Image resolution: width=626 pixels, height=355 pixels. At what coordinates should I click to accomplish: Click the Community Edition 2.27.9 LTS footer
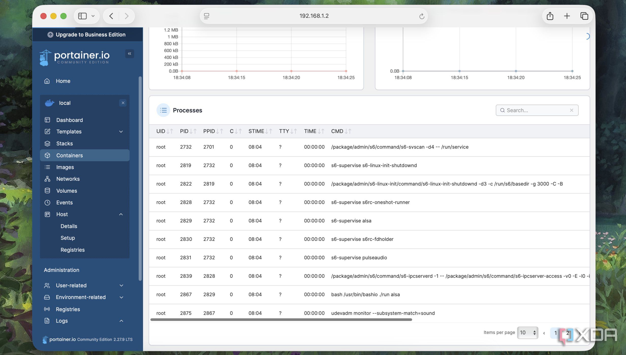click(105, 339)
